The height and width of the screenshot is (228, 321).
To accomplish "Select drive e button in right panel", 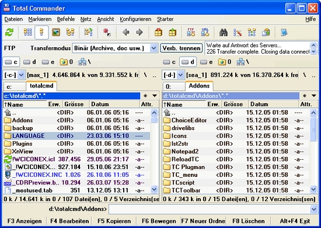I will (x=207, y=62).
